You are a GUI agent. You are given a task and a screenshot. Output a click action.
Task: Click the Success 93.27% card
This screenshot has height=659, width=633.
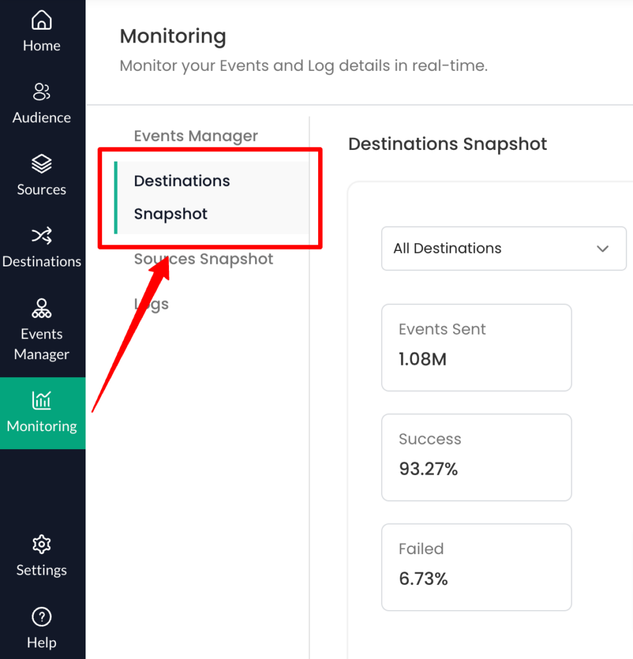(x=476, y=458)
